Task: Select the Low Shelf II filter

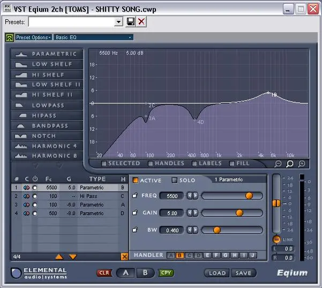Action: [x=47, y=85]
